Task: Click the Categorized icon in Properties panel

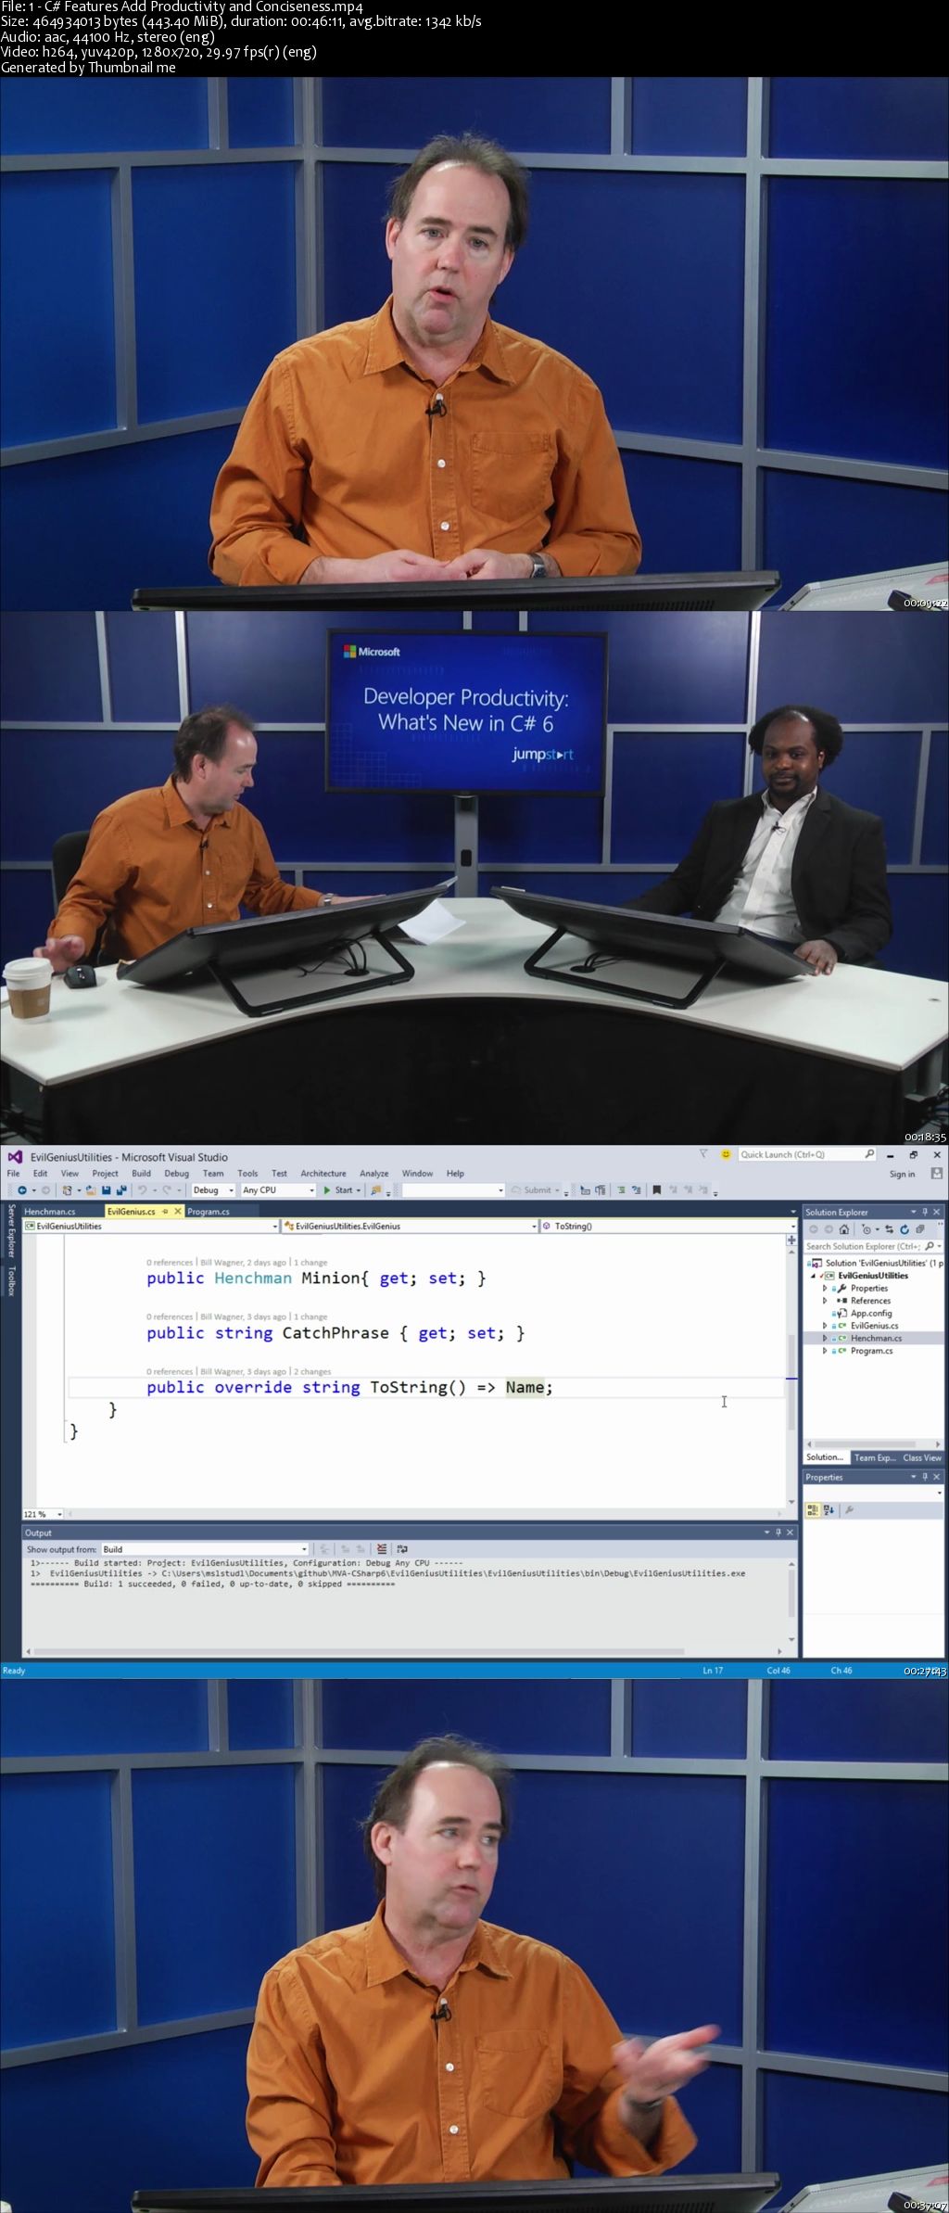Action: pyautogui.click(x=813, y=1509)
